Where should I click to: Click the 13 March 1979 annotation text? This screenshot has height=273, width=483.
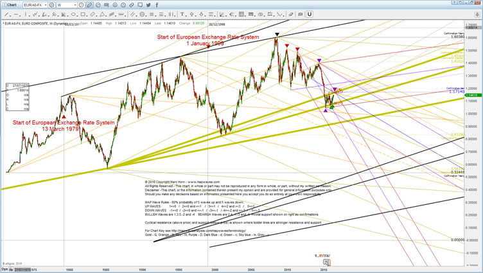tap(60, 129)
